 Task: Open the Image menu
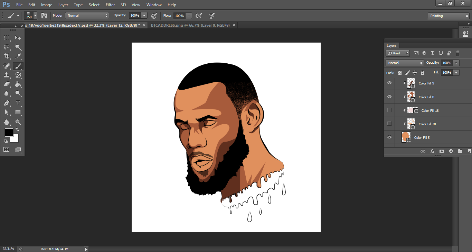[x=47, y=5]
